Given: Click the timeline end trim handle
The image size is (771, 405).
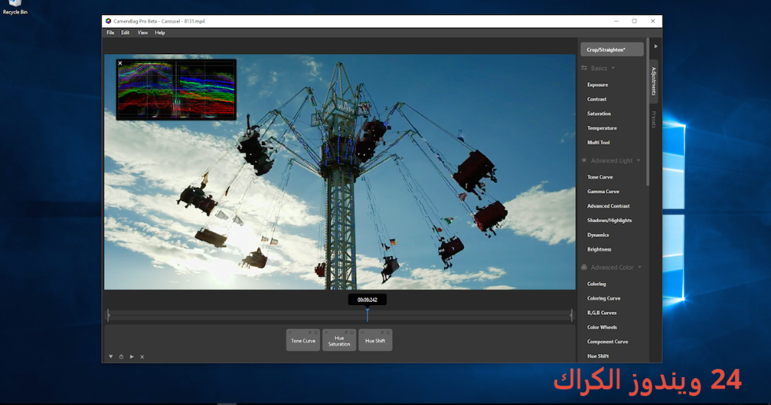Looking at the screenshot, I should coord(571,315).
